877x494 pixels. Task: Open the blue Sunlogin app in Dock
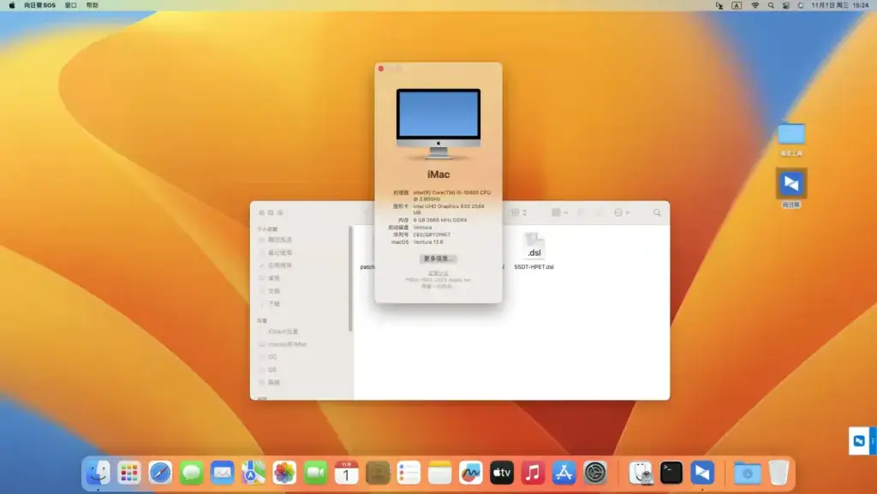pyautogui.click(x=702, y=473)
